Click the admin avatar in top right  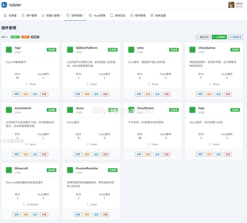[231, 4]
